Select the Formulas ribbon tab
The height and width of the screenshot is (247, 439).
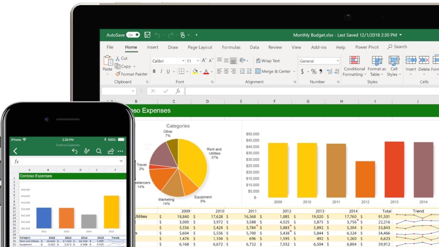coord(231,47)
